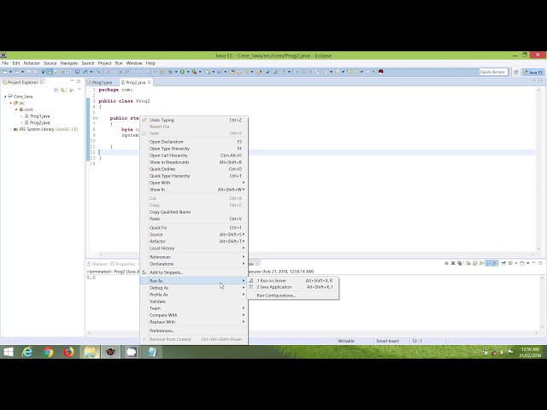Expand the Prog1.java tree node
The width and height of the screenshot is (547, 410).
pyautogui.click(x=21, y=116)
